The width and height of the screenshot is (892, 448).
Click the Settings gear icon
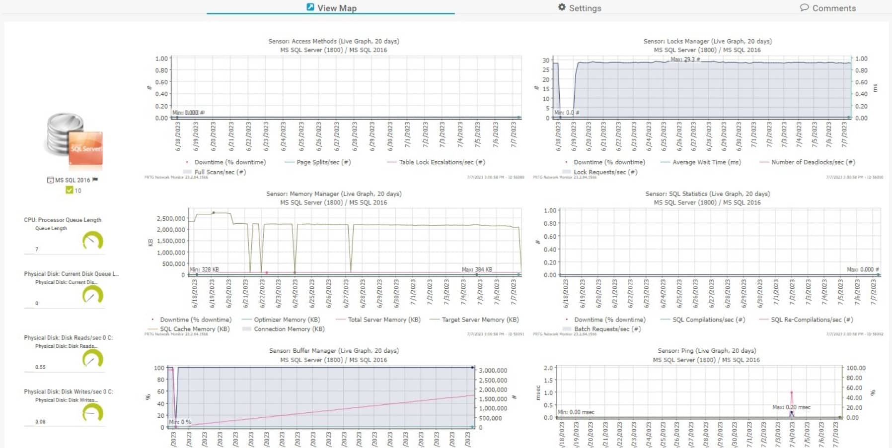[x=562, y=7]
